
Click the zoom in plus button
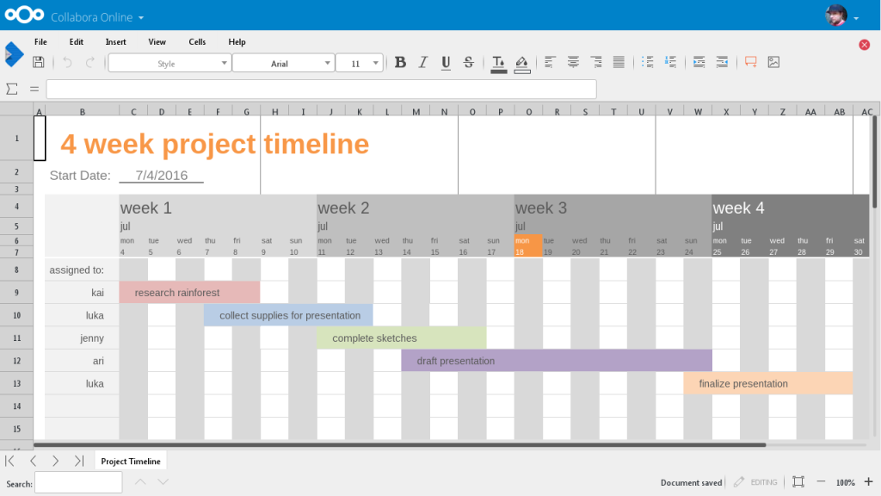pyautogui.click(x=868, y=482)
